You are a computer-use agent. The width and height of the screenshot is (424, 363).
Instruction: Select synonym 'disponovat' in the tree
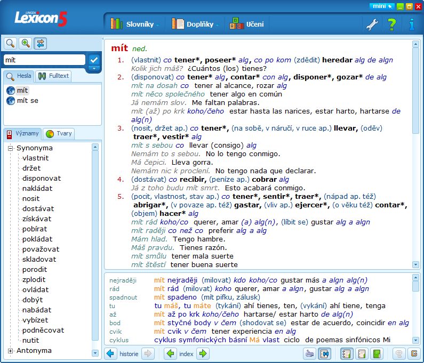[42, 179]
